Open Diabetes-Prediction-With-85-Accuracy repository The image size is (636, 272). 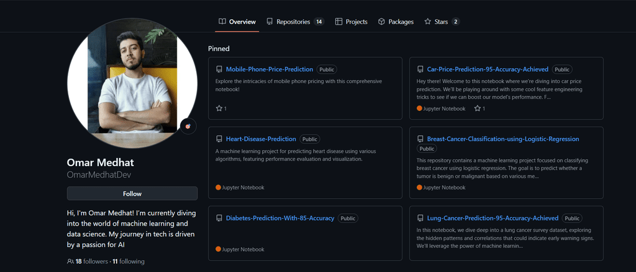[x=280, y=218]
